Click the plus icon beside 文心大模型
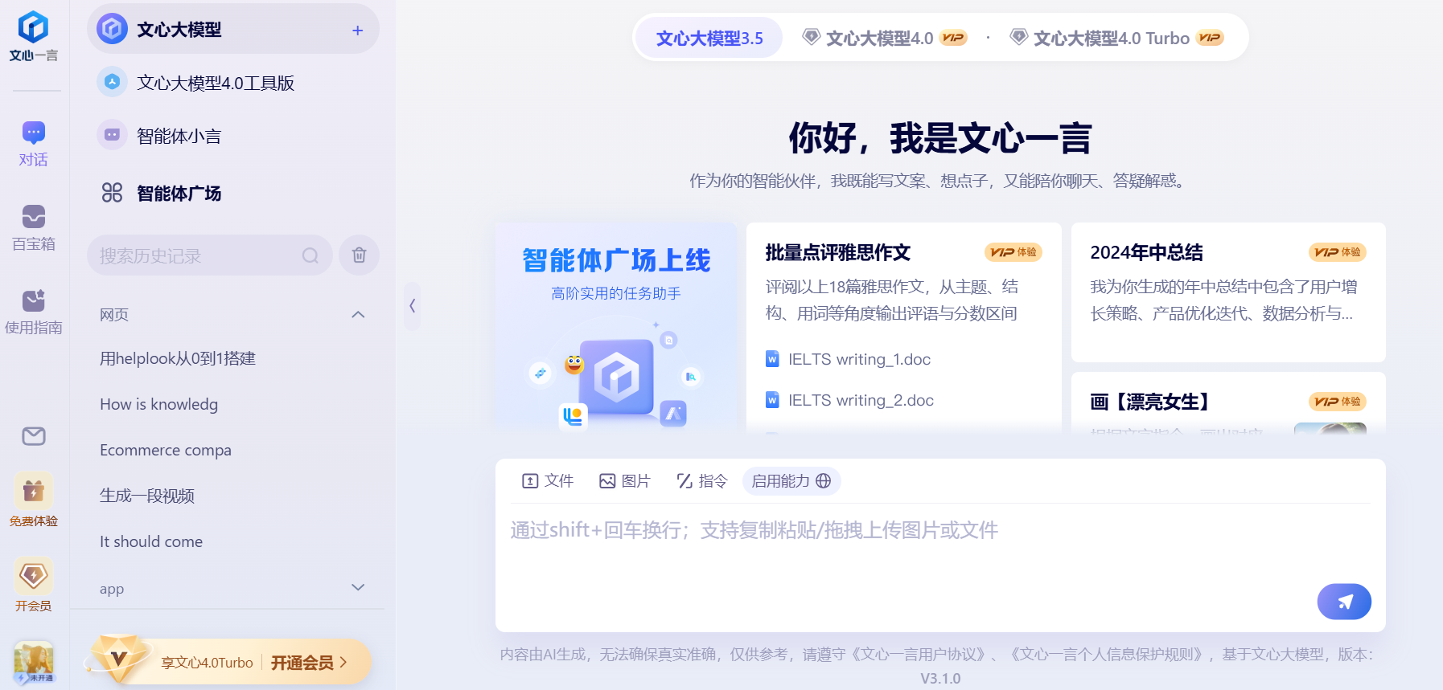The width and height of the screenshot is (1443, 690). pos(358,31)
